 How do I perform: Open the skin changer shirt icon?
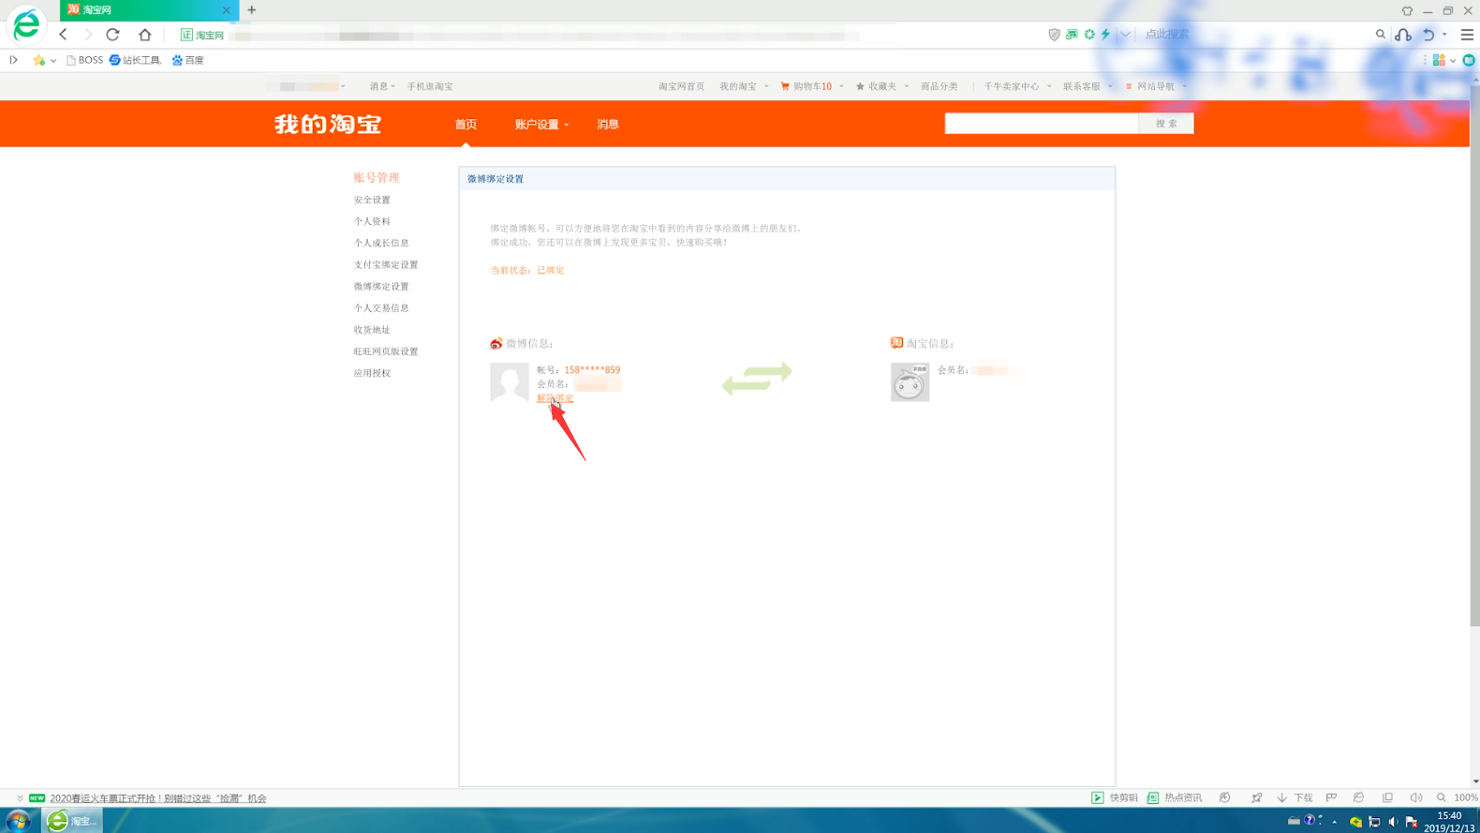click(x=1407, y=10)
